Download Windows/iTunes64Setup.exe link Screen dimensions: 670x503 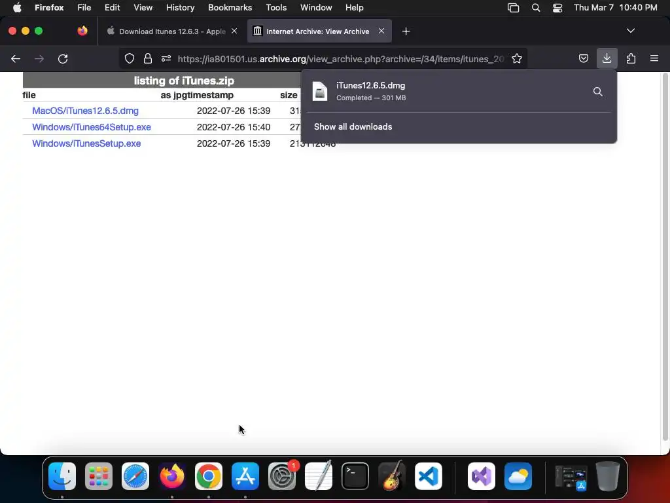(92, 127)
